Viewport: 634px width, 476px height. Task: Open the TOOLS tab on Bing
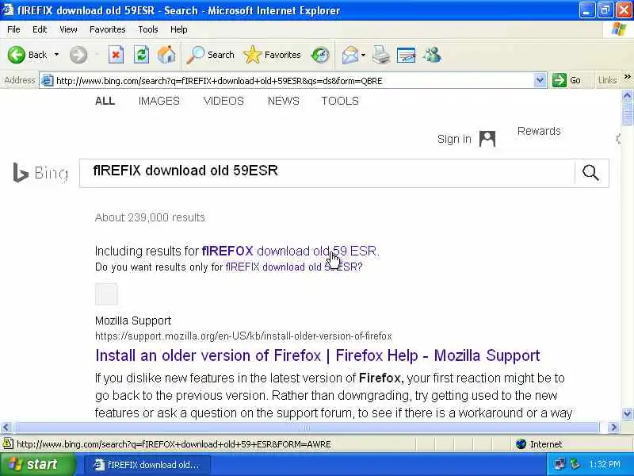tap(340, 101)
